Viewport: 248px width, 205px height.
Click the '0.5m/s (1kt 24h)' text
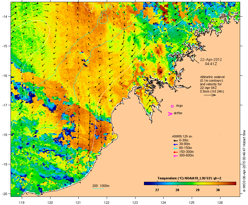pos(212,91)
